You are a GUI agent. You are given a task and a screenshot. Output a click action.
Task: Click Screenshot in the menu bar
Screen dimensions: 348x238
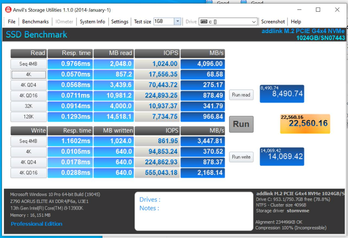273,22
